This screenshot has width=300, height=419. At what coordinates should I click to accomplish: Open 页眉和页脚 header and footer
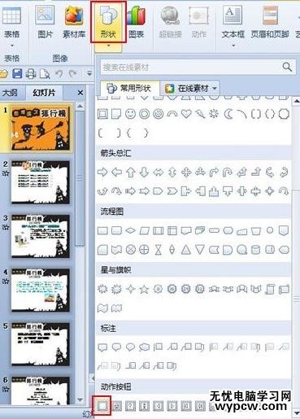270,22
